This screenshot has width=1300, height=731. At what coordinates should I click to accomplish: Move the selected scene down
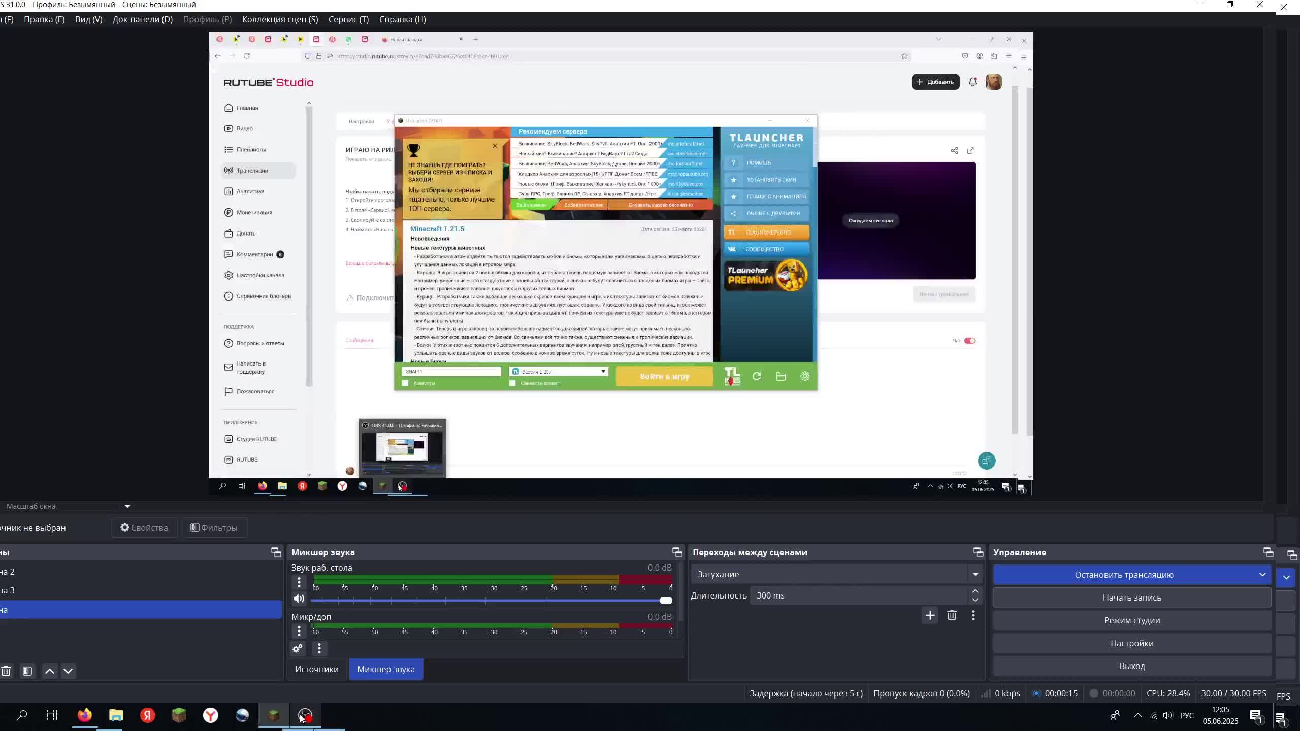click(x=68, y=671)
